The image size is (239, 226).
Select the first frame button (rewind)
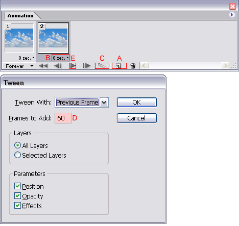click(x=43, y=66)
